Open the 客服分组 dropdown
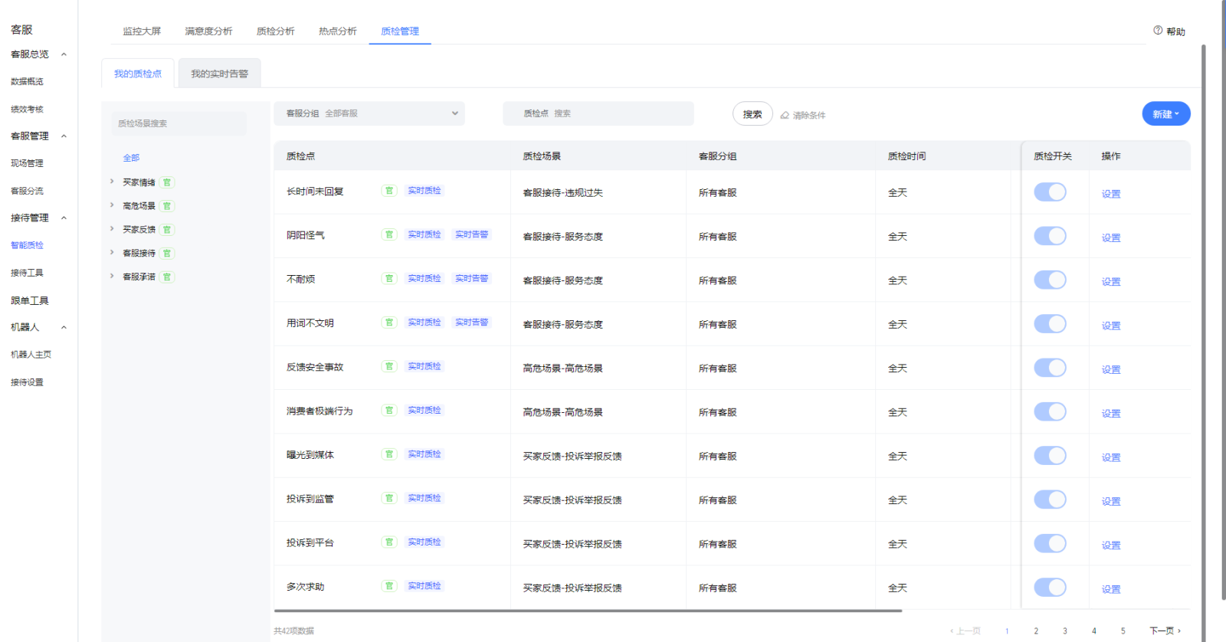The image size is (1226, 642). 369,113
